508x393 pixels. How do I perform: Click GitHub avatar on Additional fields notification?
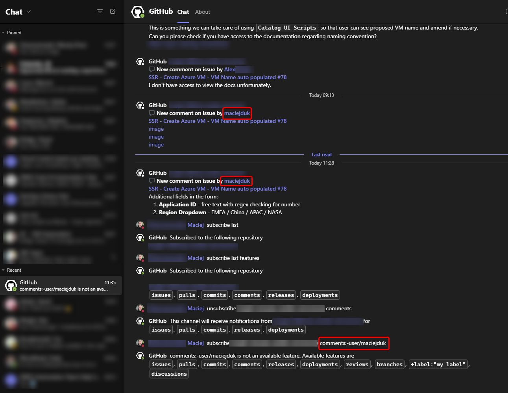coord(140,173)
